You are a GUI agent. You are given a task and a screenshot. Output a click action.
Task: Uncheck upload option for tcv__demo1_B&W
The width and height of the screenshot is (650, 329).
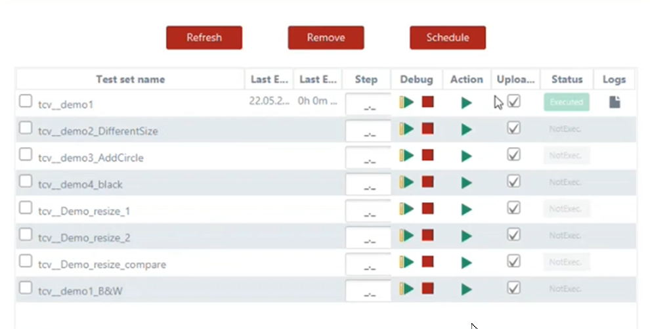click(514, 288)
